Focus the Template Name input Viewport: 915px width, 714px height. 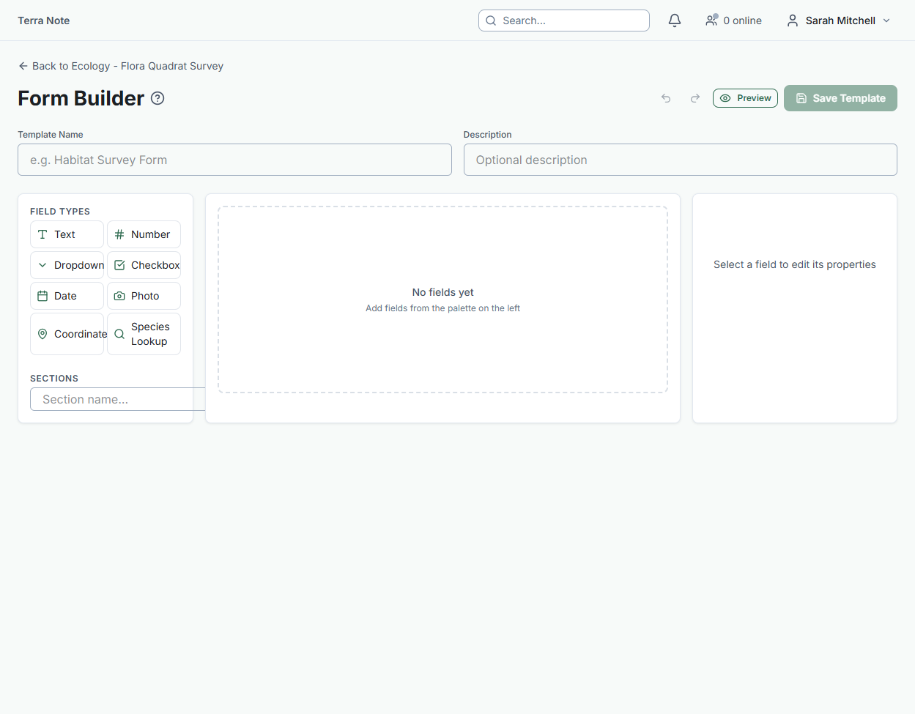point(234,160)
